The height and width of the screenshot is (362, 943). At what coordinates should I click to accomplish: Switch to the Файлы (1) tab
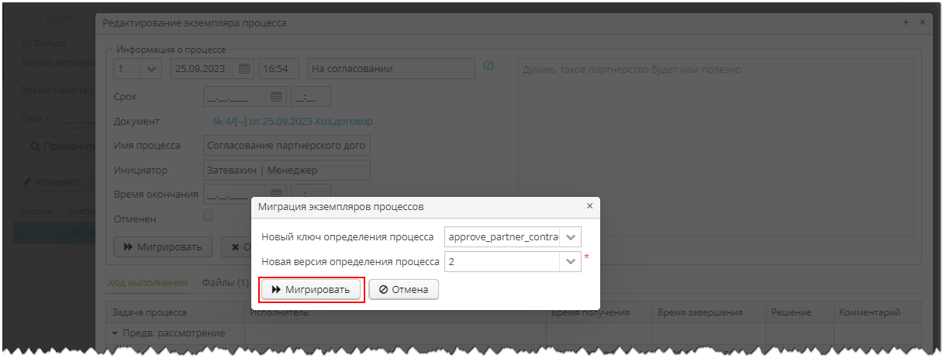(225, 282)
